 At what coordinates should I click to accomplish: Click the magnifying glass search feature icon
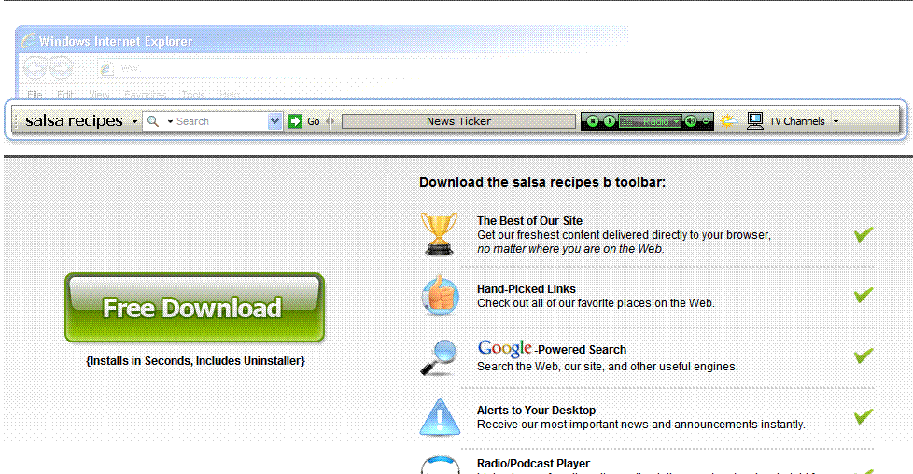439,357
